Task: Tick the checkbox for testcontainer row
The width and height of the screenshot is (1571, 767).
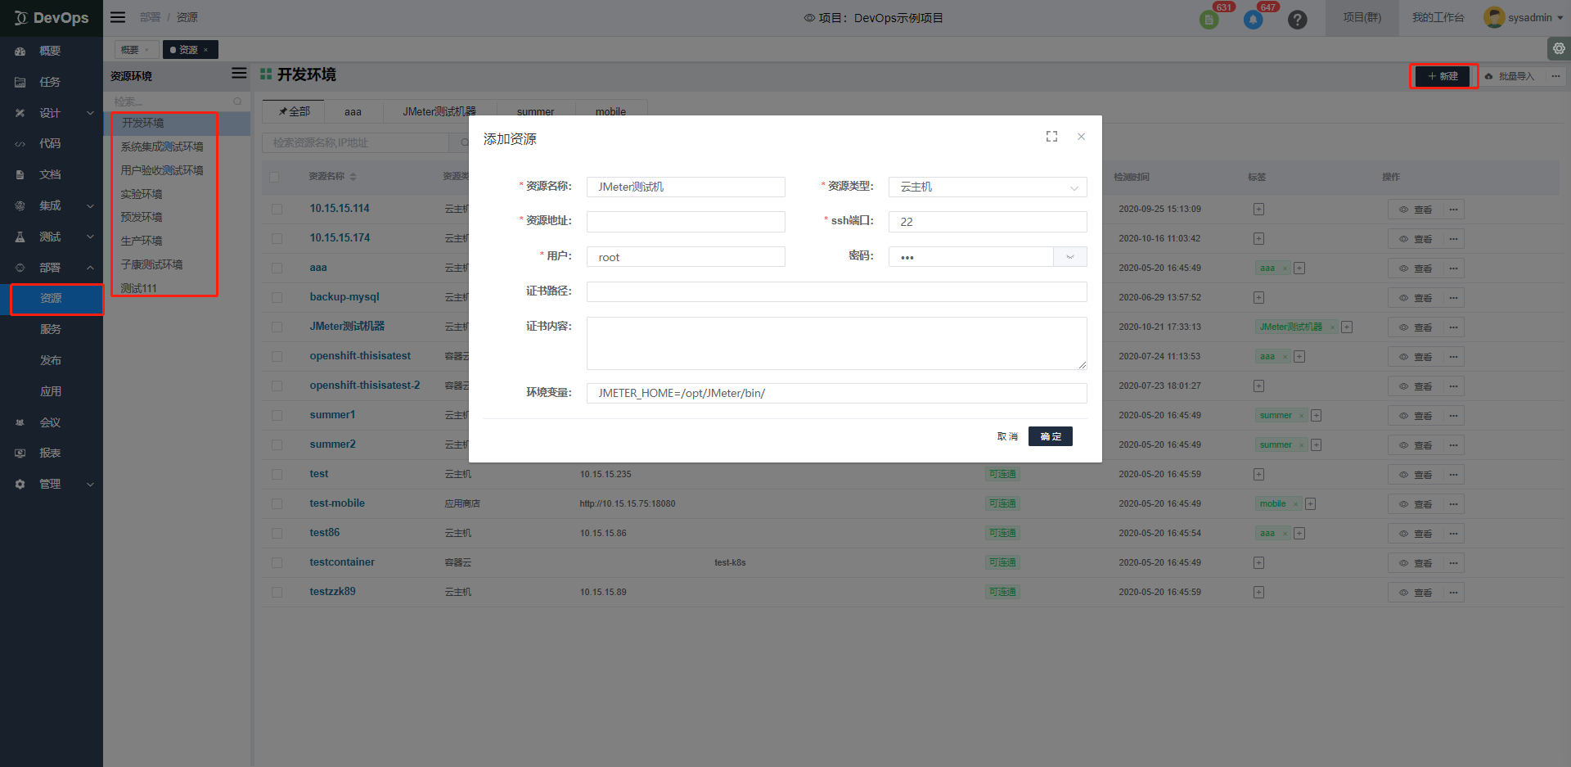Action: coord(277,563)
